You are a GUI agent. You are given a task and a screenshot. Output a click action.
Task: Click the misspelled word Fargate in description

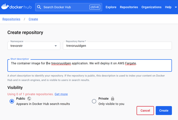coord(130,63)
